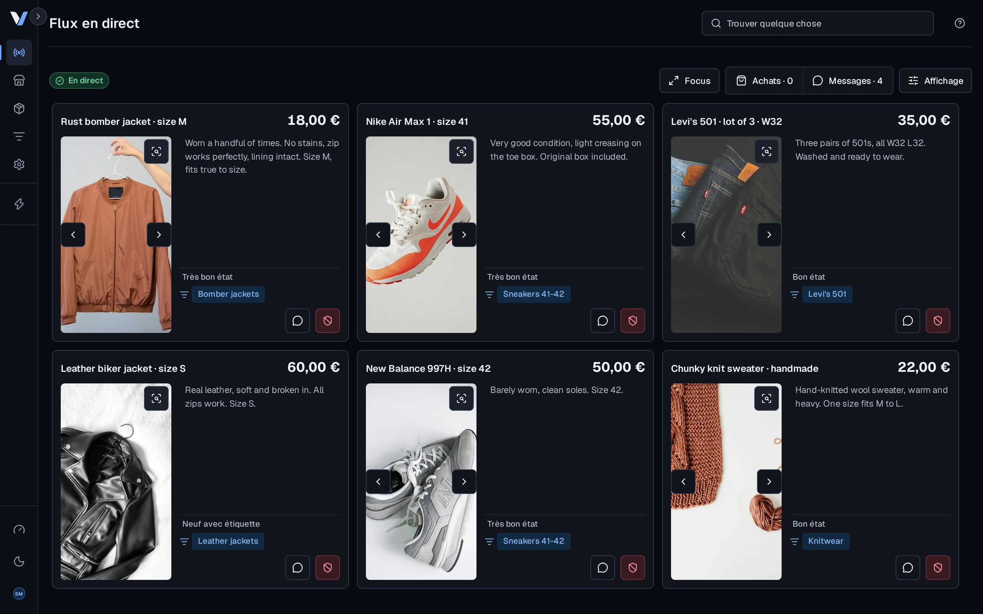983x614 pixels.
Task: Message the seller of Levi's 501 lot
Action: (x=908, y=321)
